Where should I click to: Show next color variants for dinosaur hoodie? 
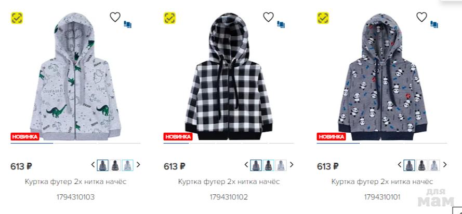138,165
